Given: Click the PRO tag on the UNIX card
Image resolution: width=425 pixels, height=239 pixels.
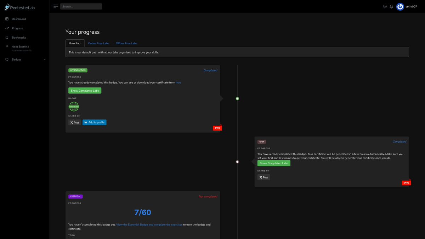Looking at the screenshot, I should (406, 183).
